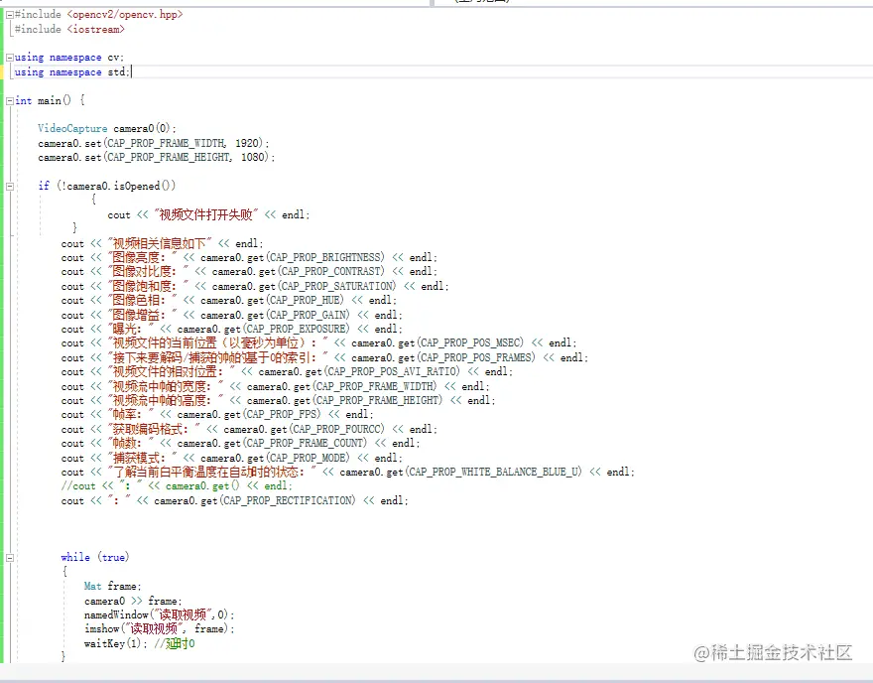Click 'VideoCapture camera0(0);' line
The width and height of the screenshot is (873, 683).
pyautogui.click(x=107, y=129)
